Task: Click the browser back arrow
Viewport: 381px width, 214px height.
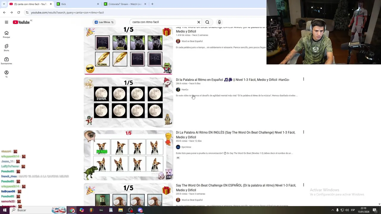Action: coord(4,12)
